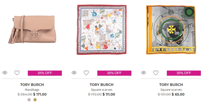The image size is (206, 105).
Task: Open the orange and green logo scarf image
Action: click(171, 30)
